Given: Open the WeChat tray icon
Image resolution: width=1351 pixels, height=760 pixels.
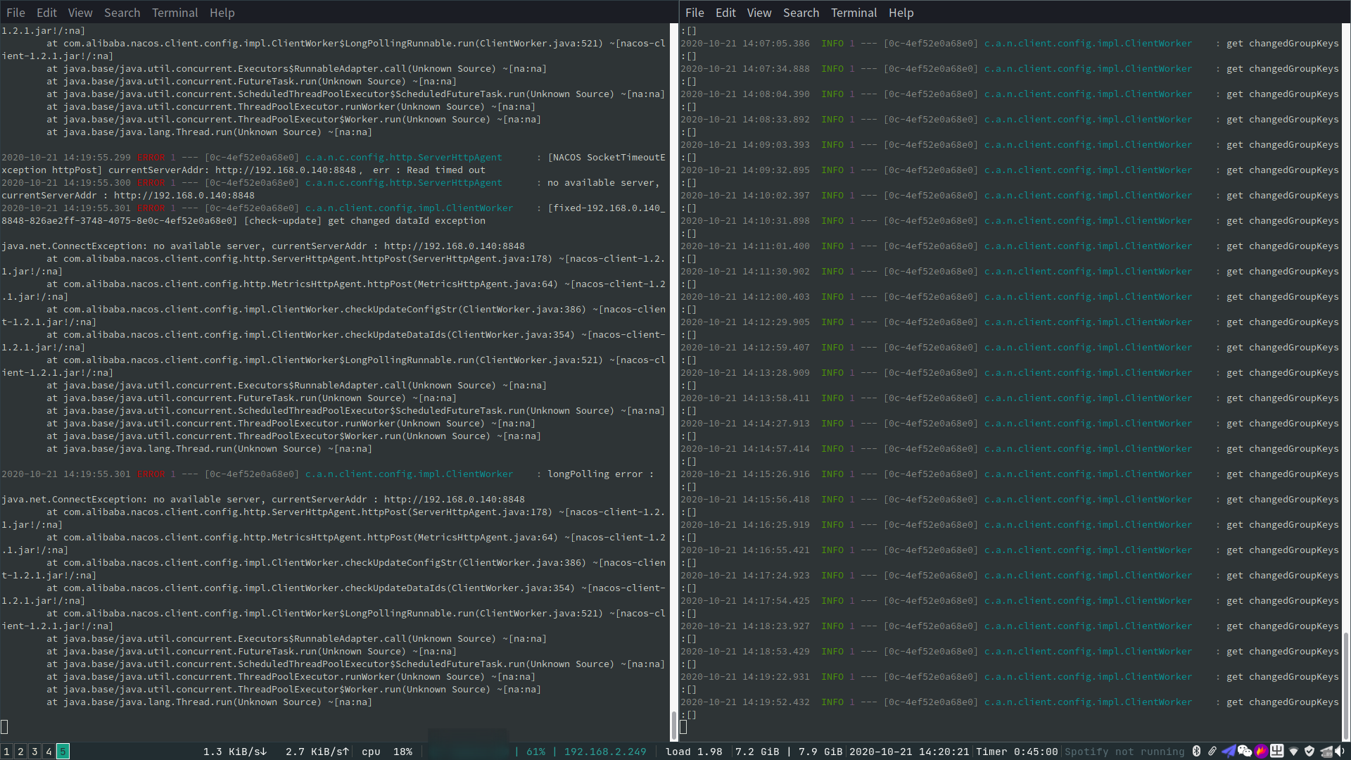Looking at the screenshot, I should (1245, 752).
